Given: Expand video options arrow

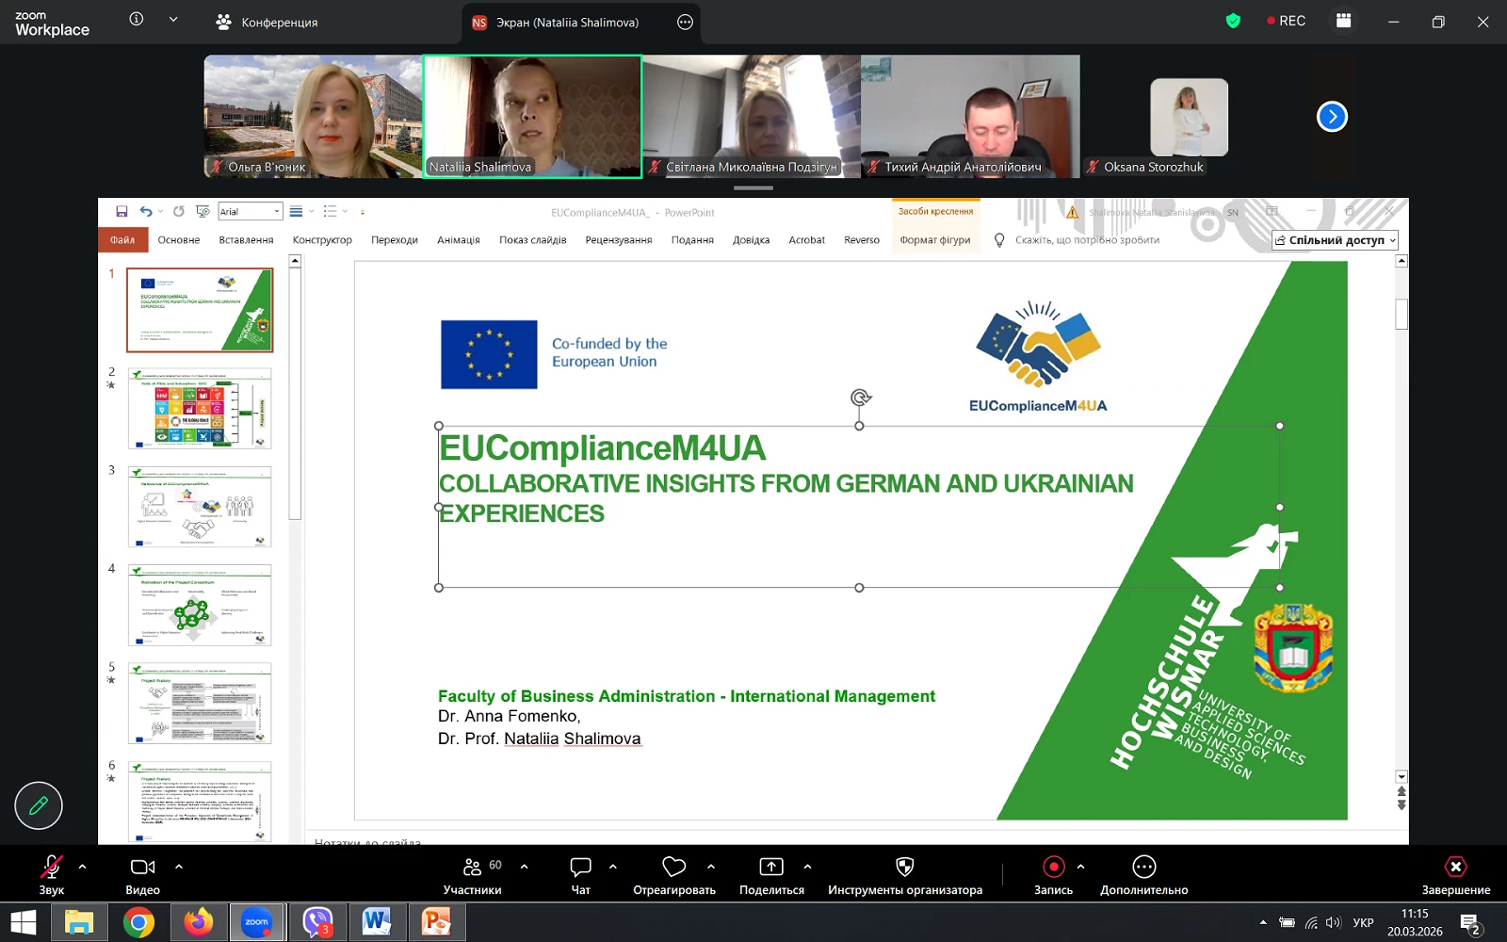Looking at the screenshot, I should [179, 867].
